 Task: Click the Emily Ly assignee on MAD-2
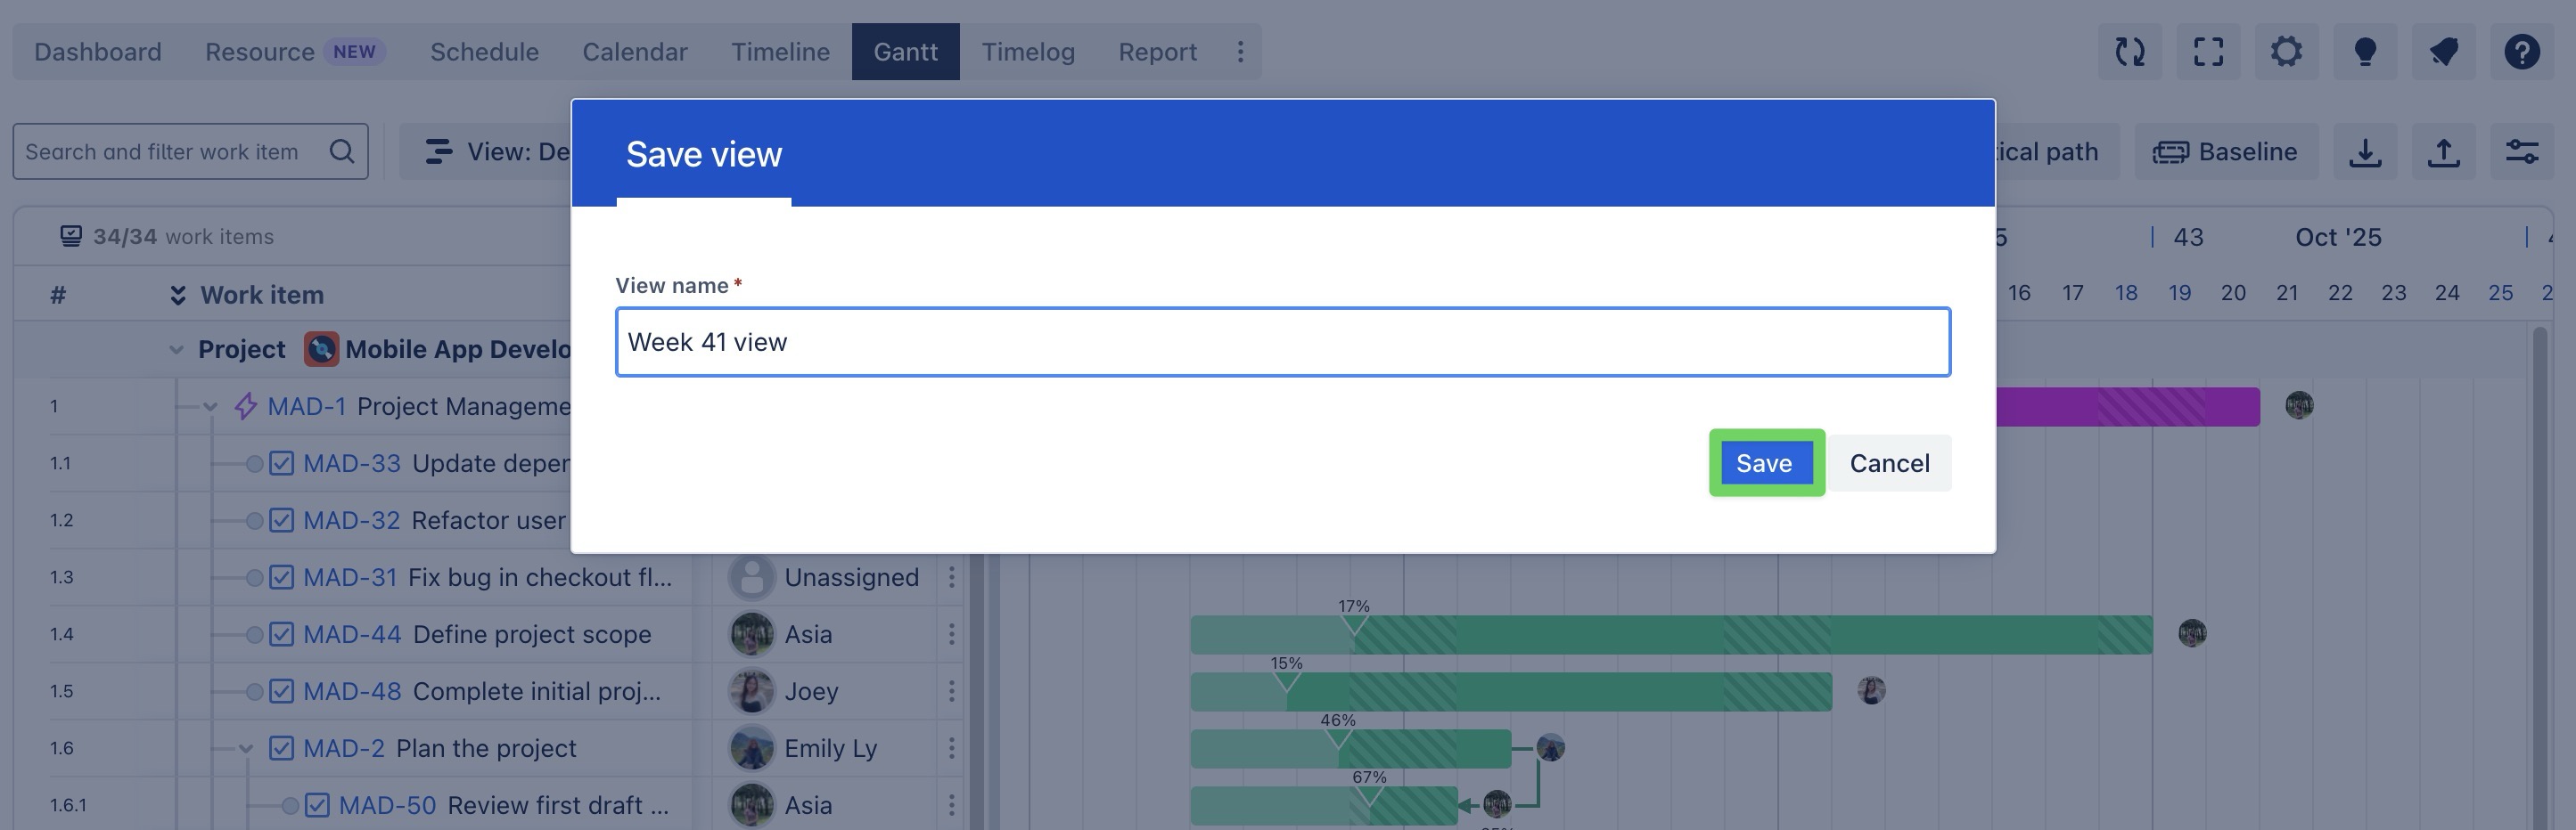(803, 749)
